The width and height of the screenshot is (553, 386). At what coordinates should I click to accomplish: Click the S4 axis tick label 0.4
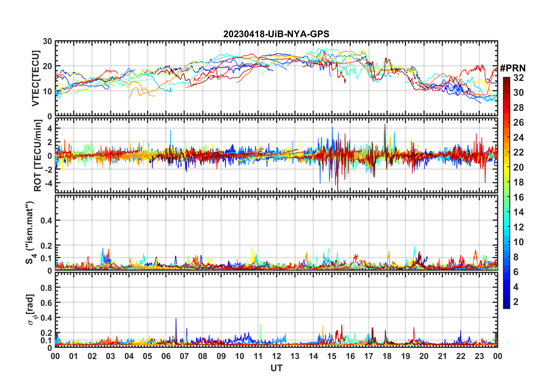click(46, 220)
